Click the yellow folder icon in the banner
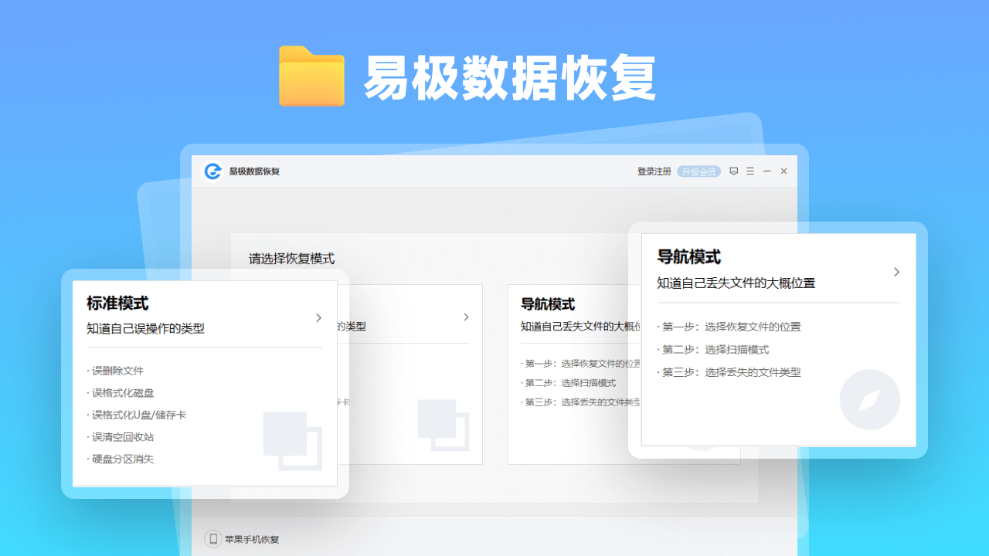 click(x=311, y=76)
